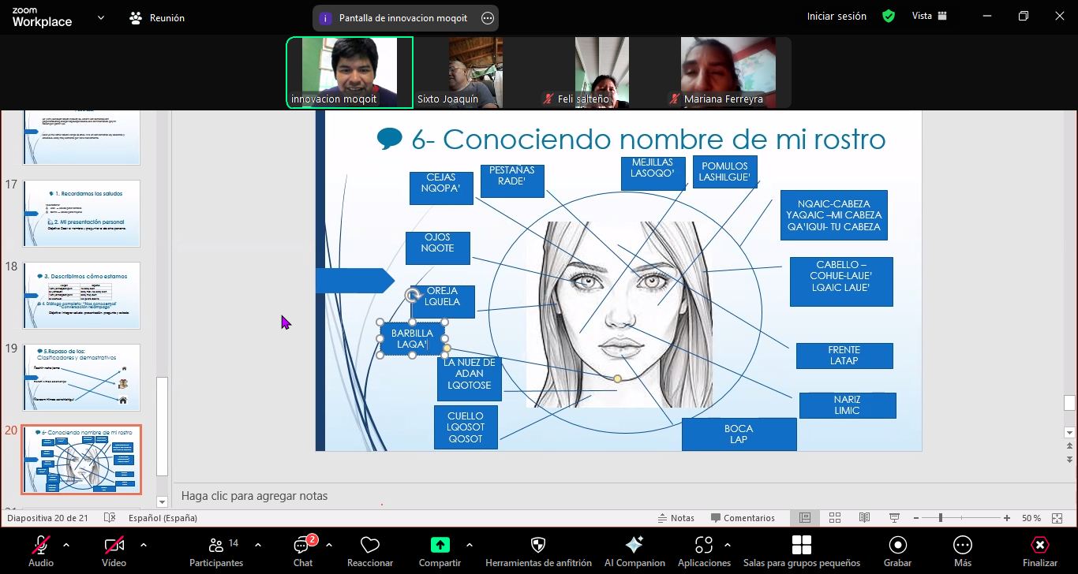The image size is (1078, 574).
Task: Expand audio options arrow next to Audio
Action: pyautogui.click(x=66, y=545)
